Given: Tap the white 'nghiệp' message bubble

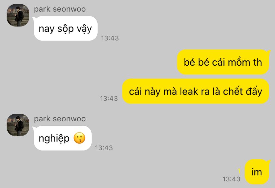Looking at the screenshot, I should coord(63,138).
